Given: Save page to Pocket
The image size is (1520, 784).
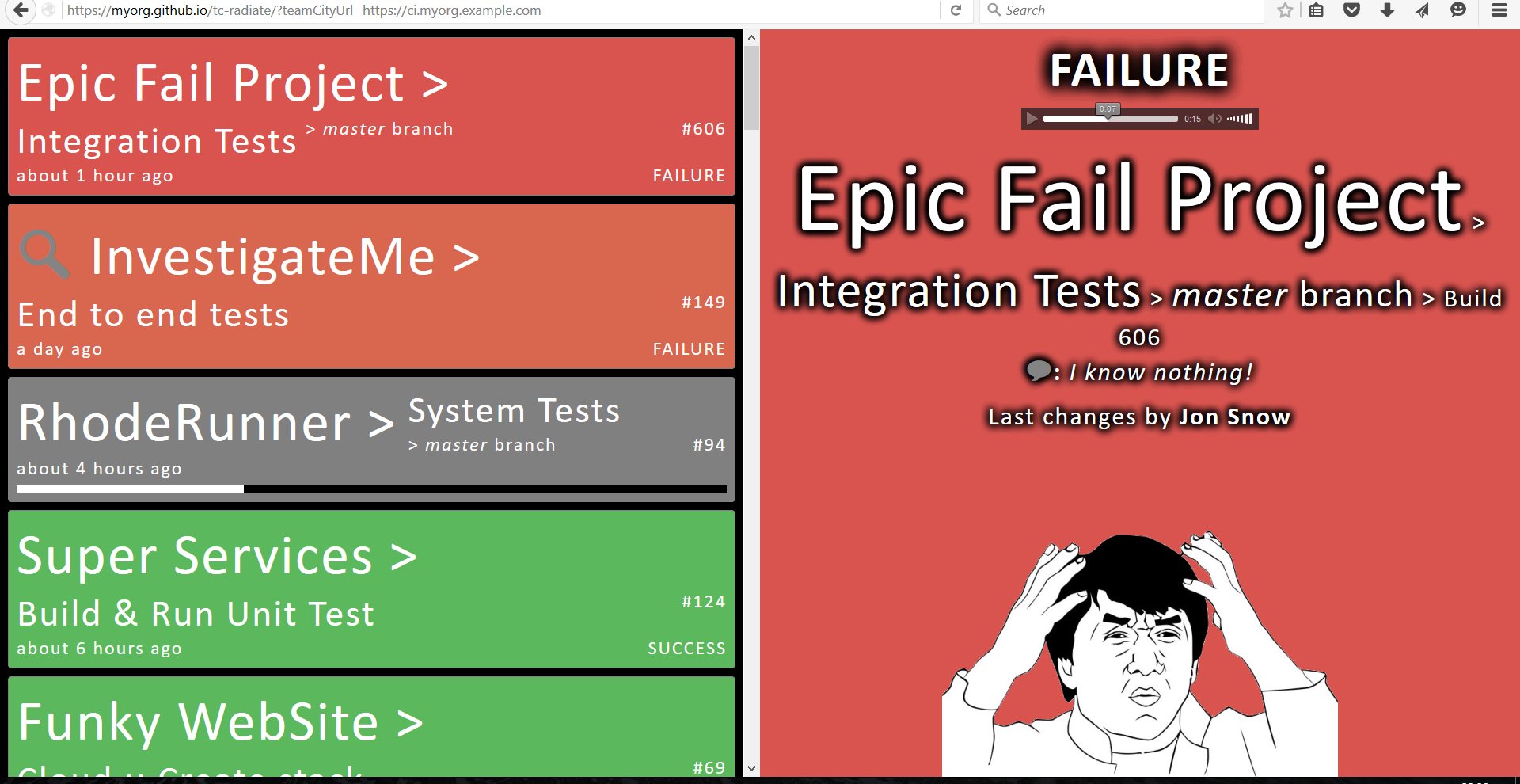Looking at the screenshot, I should (x=1351, y=10).
